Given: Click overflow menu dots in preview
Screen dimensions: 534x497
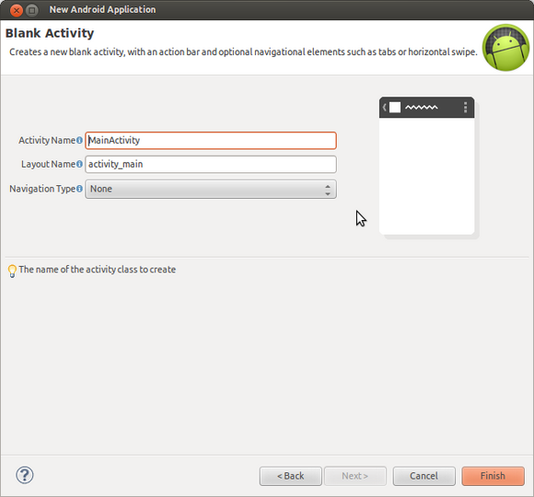Looking at the screenshot, I should pyautogui.click(x=465, y=108).
